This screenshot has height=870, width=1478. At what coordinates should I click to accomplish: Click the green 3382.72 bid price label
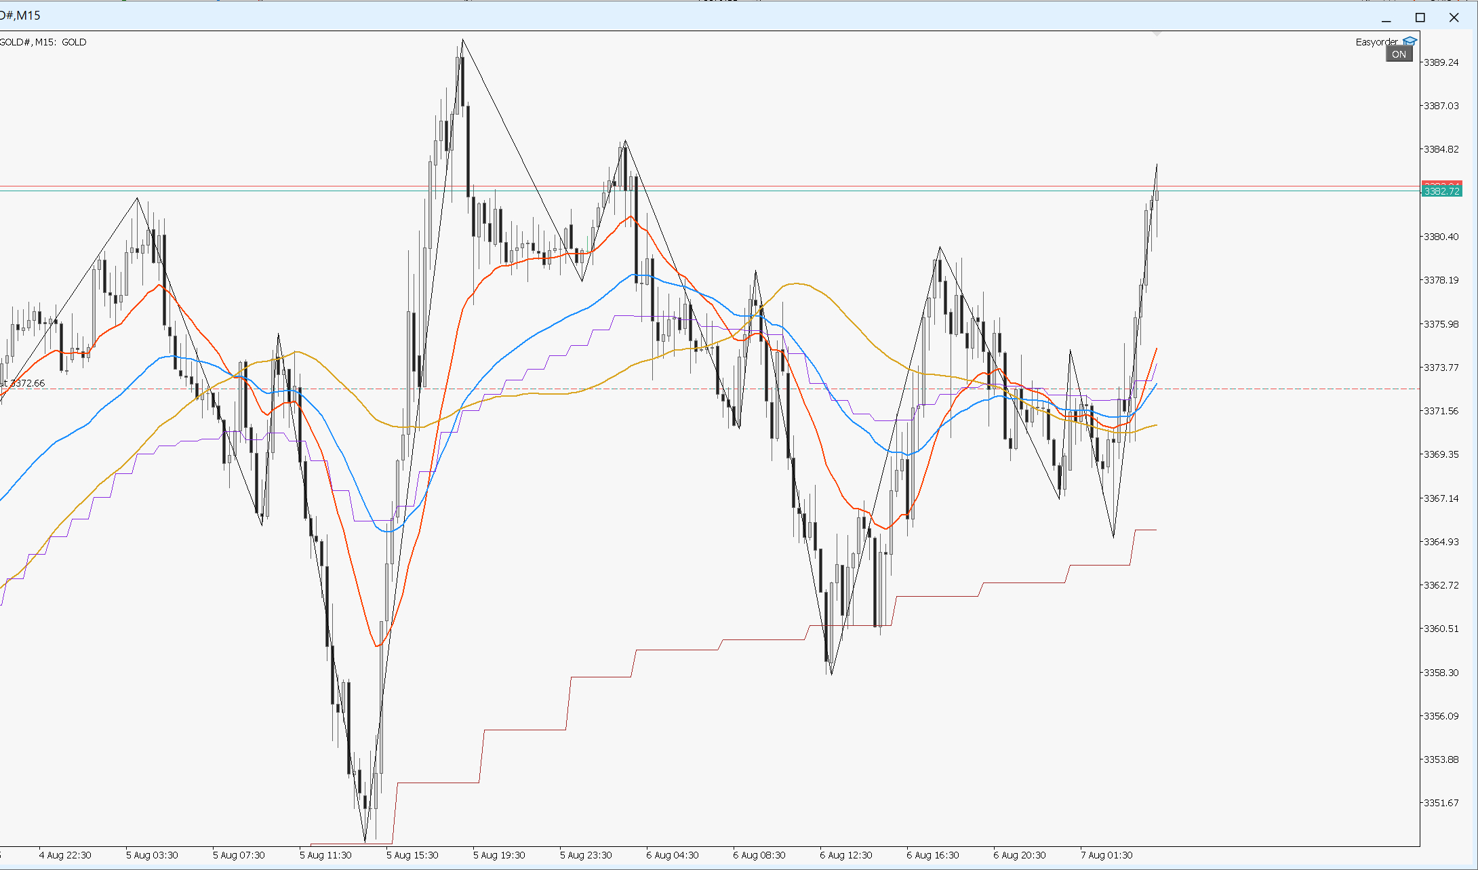click(x=1441, y=192)
